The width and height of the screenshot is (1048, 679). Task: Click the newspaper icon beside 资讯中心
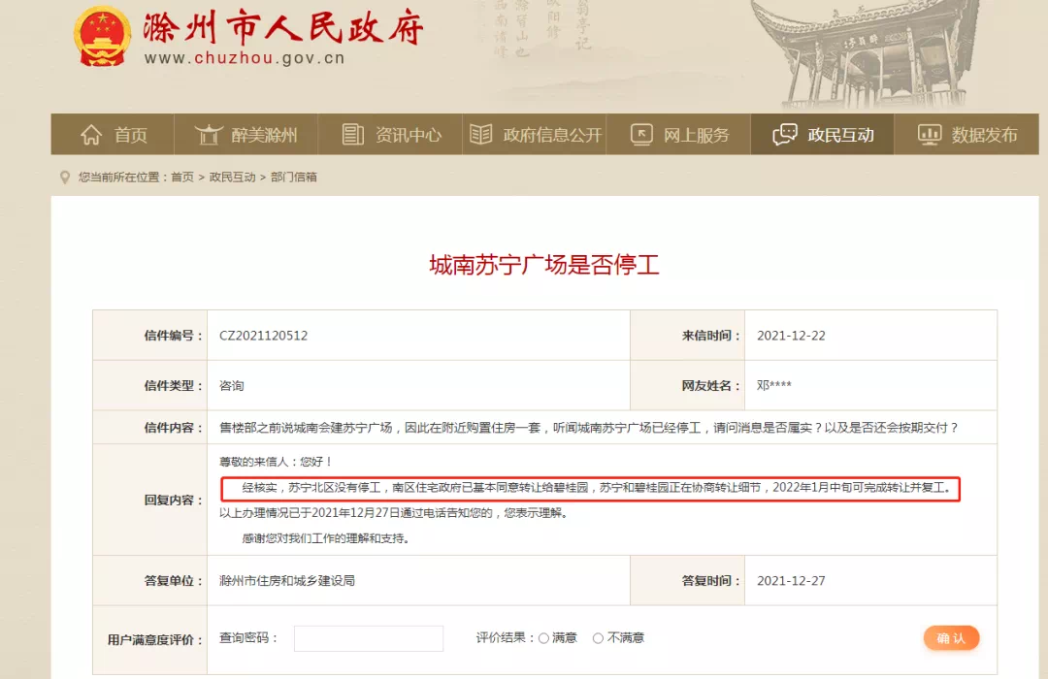353,135
